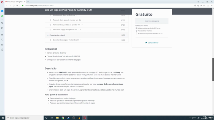Open the bookmarks heart icon in sidebar

tap(2, 40)
